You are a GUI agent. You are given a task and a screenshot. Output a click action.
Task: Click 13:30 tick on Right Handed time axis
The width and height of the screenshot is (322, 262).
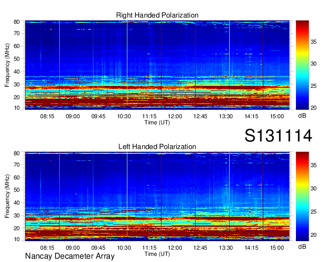(226, 116)
